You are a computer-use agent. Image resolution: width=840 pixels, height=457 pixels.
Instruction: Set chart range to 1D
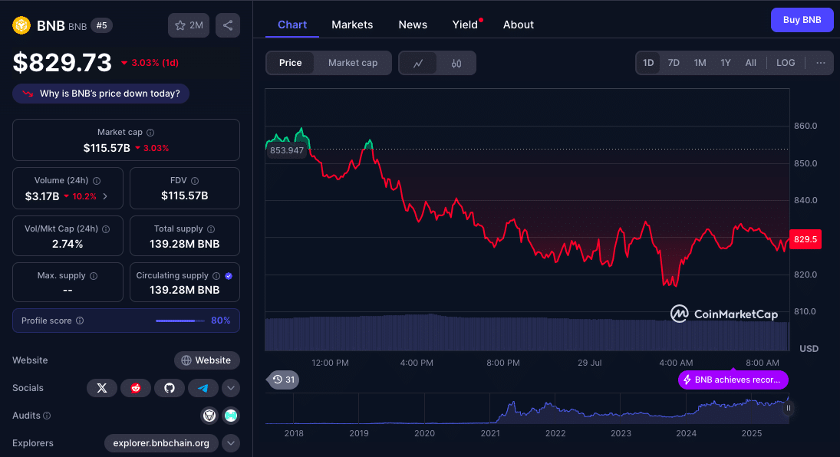point(648,63)
